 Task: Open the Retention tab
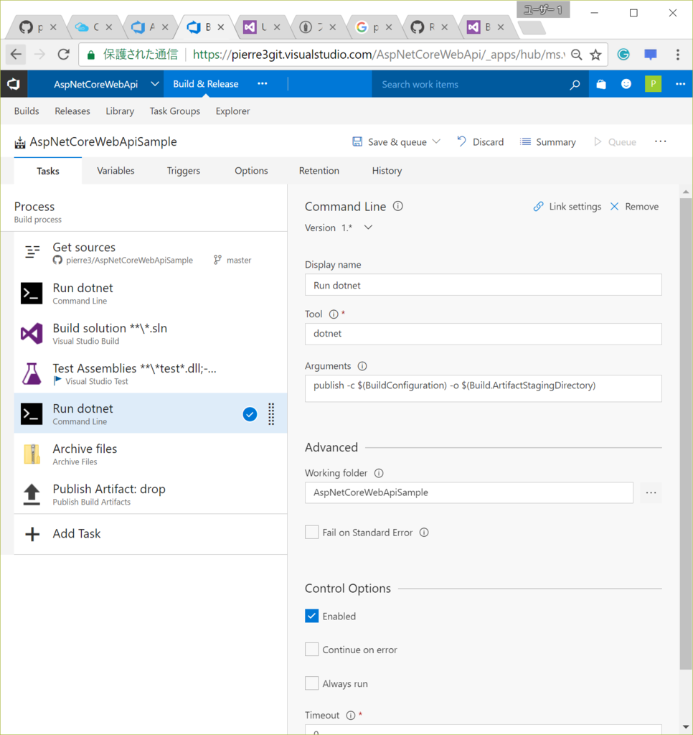(x=319, y=171)
